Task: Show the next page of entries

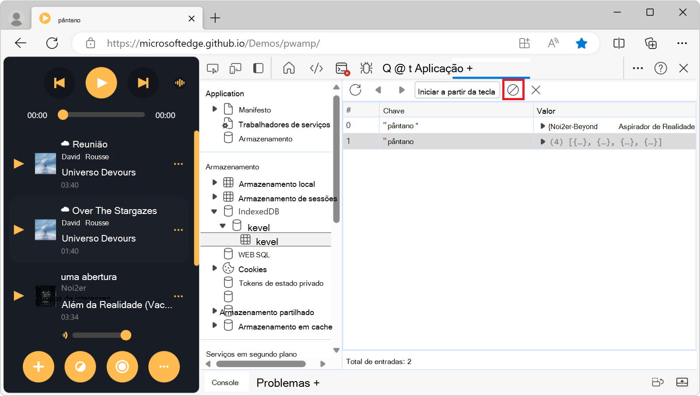Action: coord(402,90)
